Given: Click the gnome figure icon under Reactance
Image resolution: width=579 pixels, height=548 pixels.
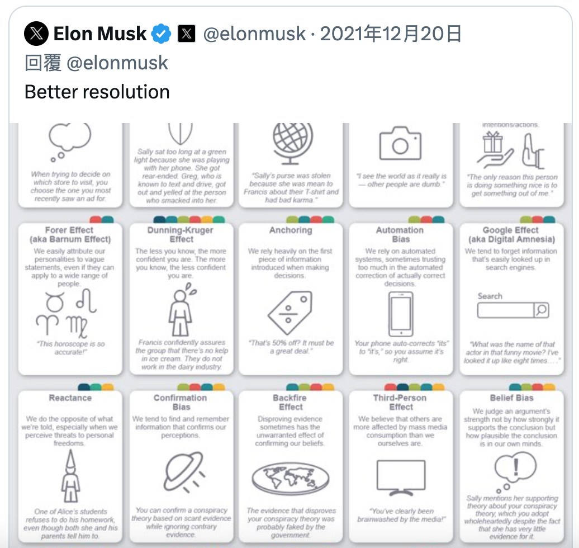Looking at the screenshot, I should 70,477.
